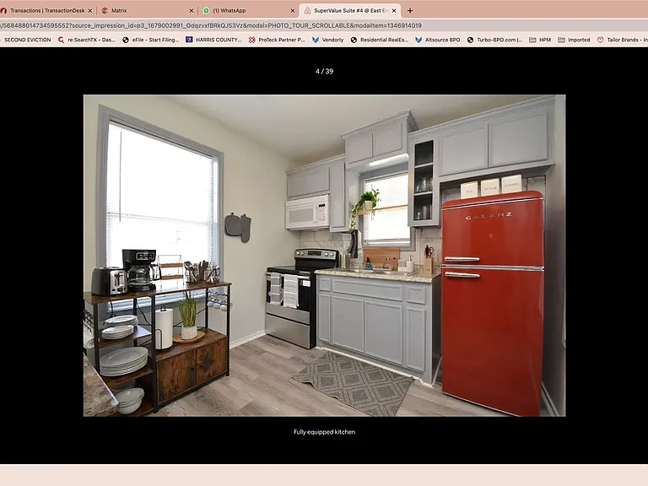The width and height of the screenshot is (648, 486).
Task: Click the WhatsApp tab favicon
Action: (x=206, y=11)
